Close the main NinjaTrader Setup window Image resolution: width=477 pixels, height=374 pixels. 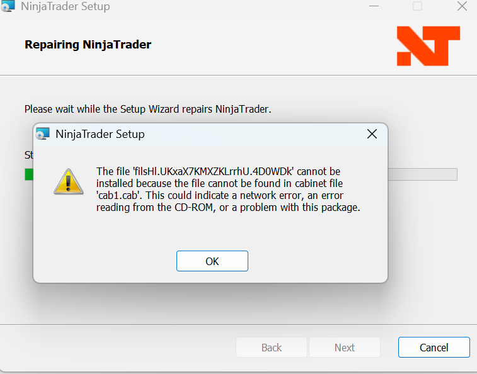[462, 6]
